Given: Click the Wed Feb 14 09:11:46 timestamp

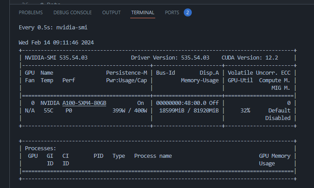Looking at the screenshot, I should (x=56, y=43).
